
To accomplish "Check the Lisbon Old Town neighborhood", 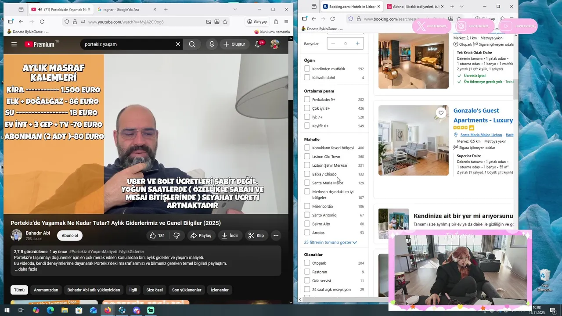I will (307, 157).
